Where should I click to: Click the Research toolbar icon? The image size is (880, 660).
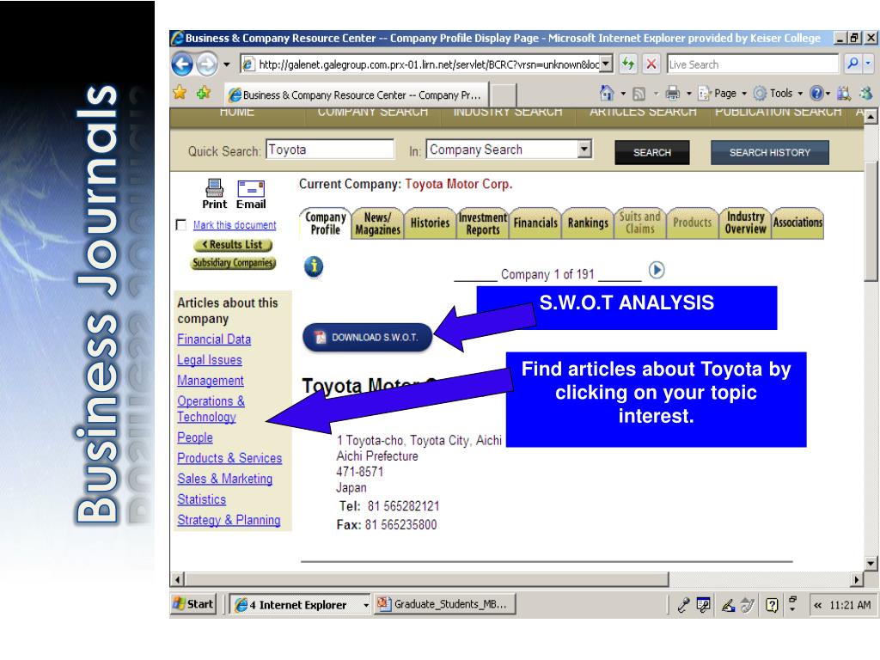coord(844,93)
